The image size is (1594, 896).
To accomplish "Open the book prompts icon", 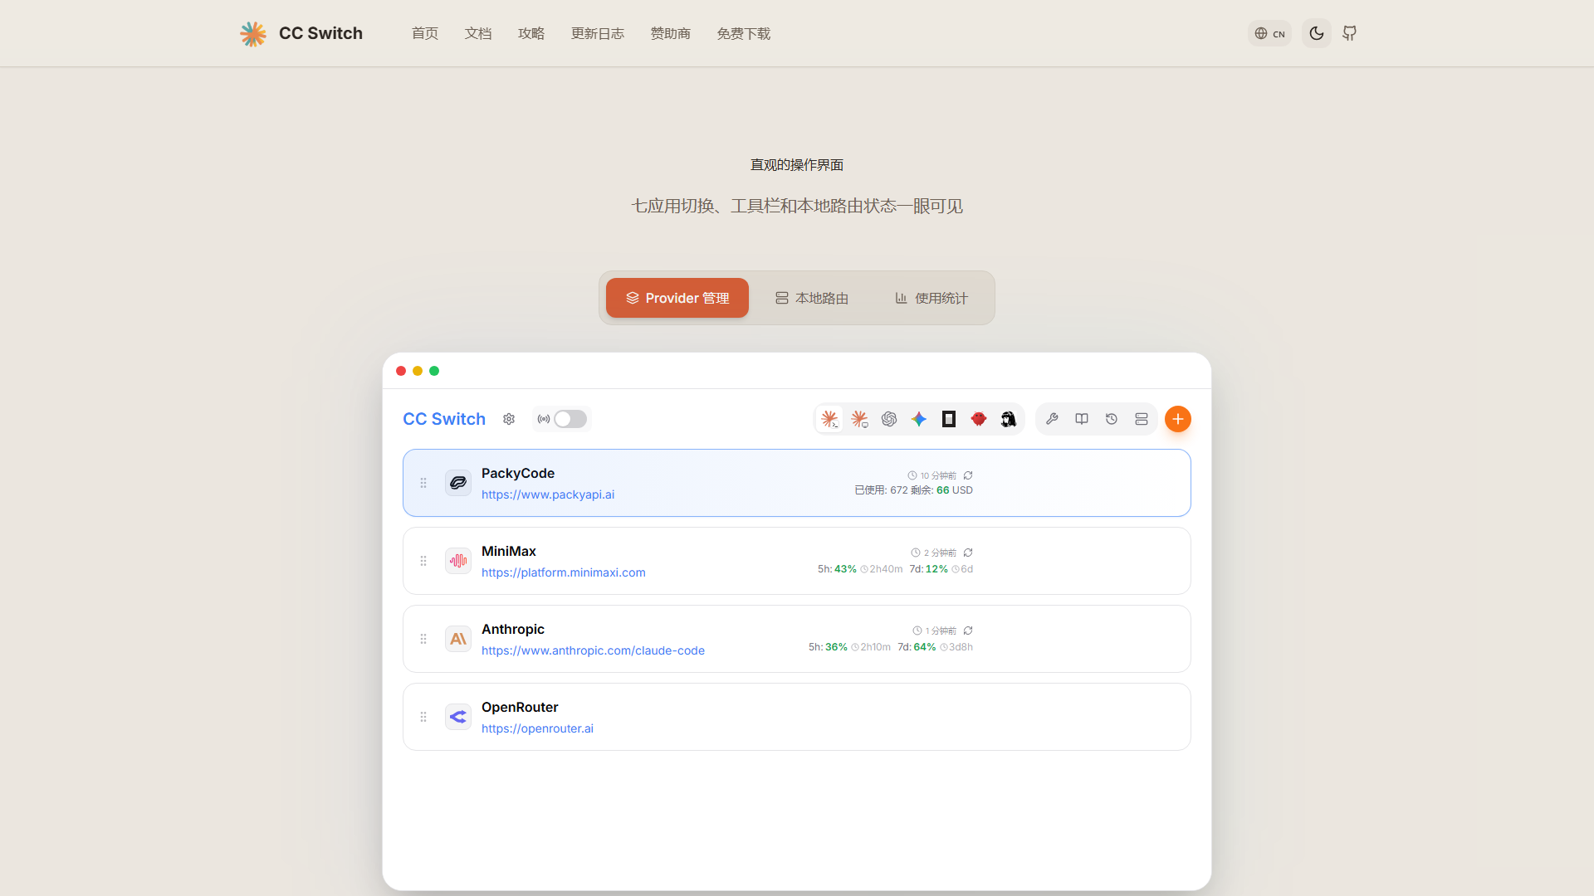I will click(1082, 419).
